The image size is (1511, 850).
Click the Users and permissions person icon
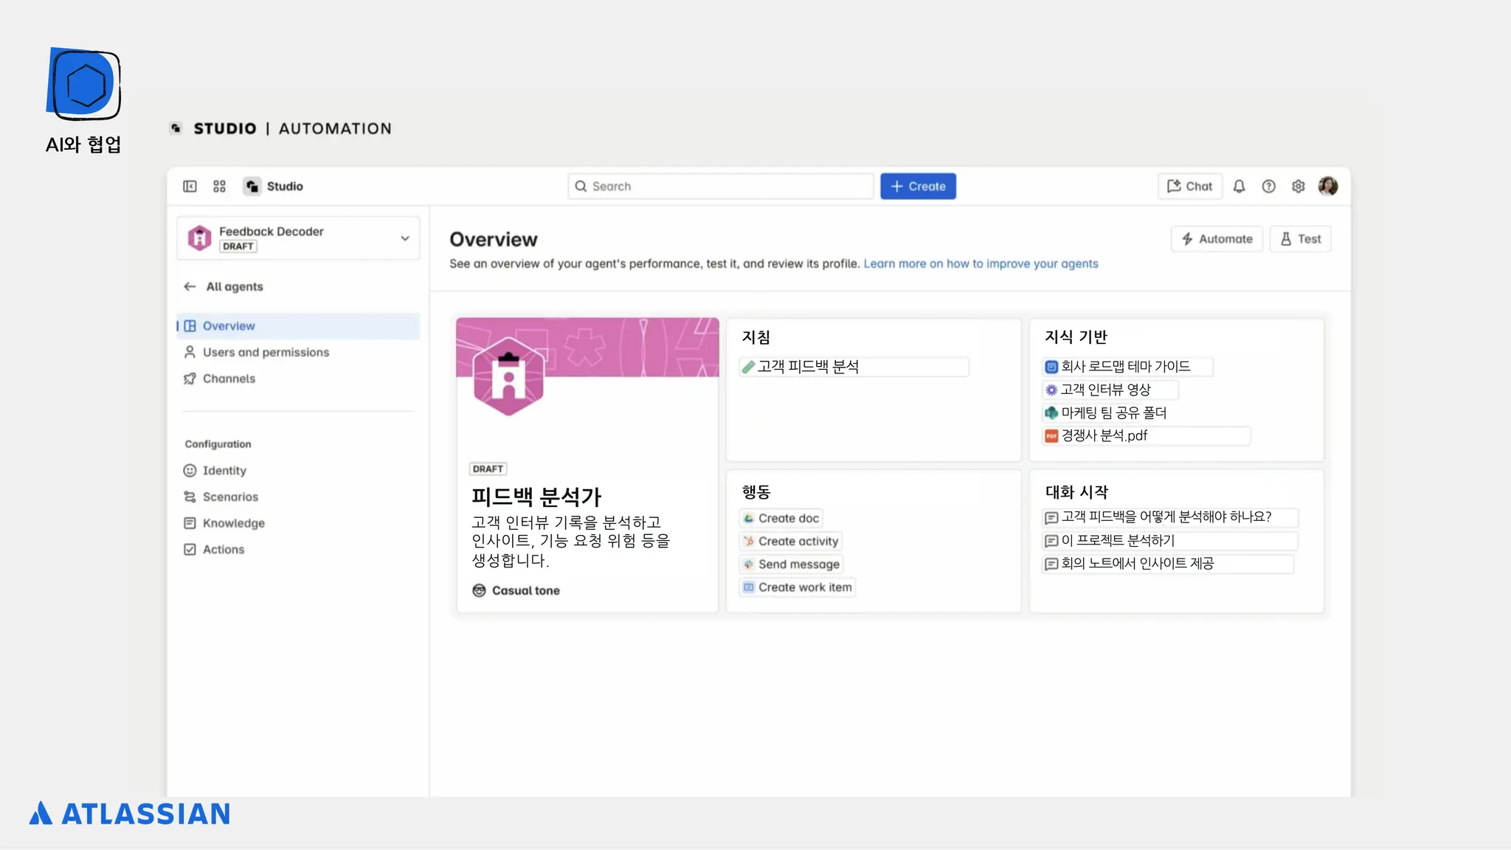(190, 352)
